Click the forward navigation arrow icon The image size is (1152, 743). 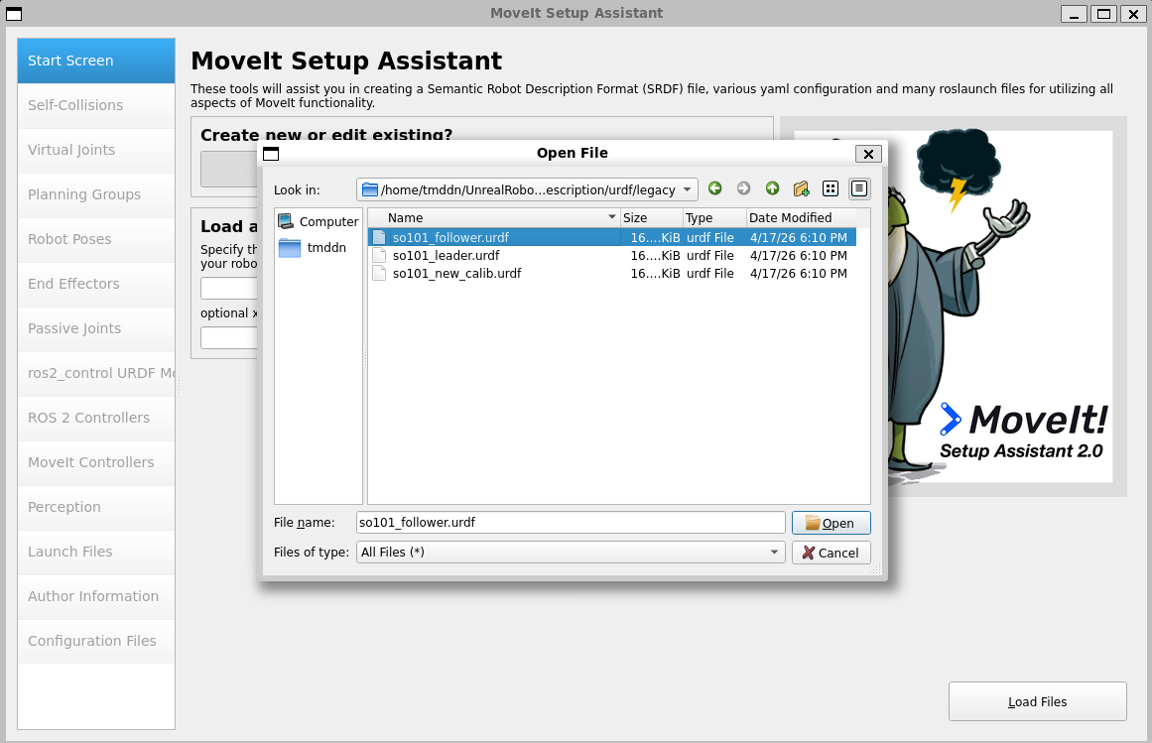click(743, 188)
